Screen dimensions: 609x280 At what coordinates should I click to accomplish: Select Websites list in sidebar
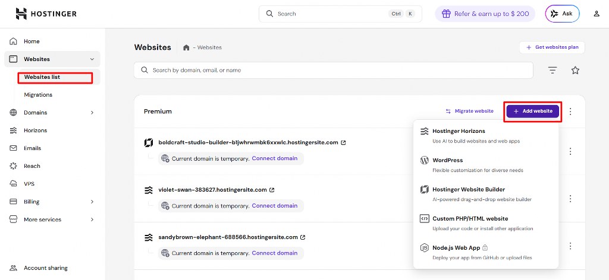[42, 77]
